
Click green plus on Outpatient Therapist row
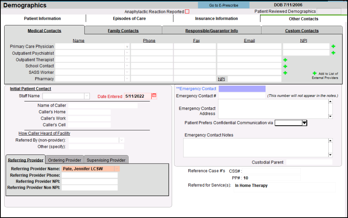click(285, 60)
